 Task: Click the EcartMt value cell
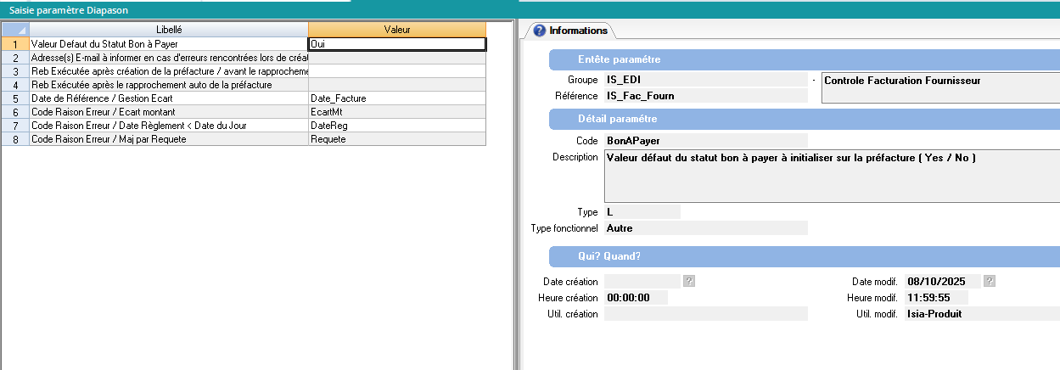(397, 112)
